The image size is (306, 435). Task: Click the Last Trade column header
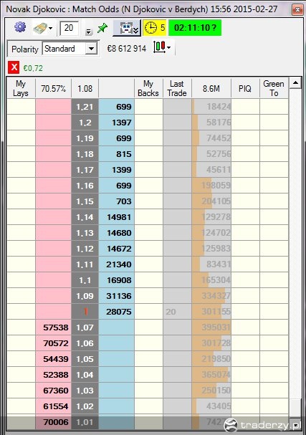(177, 88)
